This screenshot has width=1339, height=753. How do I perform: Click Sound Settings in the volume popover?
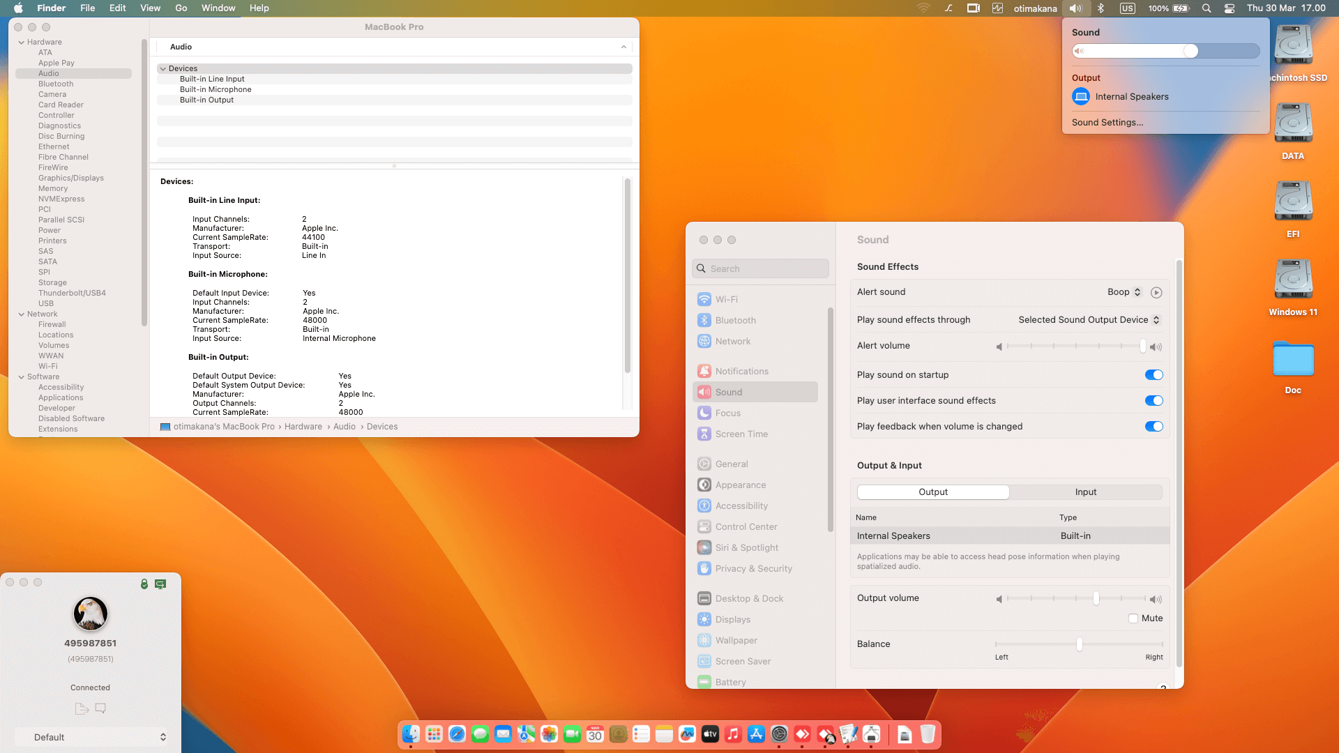[x=1107, y=122]
